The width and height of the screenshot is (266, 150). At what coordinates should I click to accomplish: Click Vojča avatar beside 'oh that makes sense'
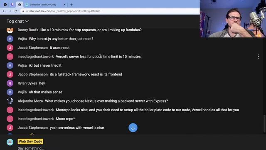point(10,92)
